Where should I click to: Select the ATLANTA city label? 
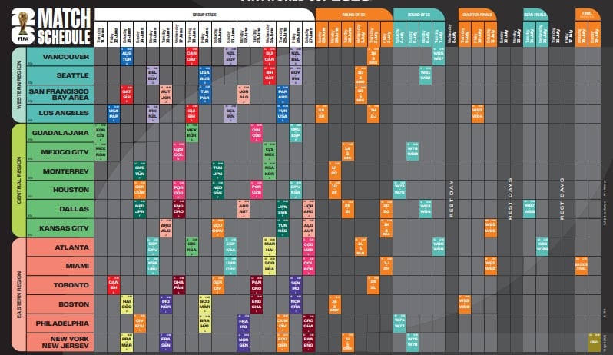[60, 247]
